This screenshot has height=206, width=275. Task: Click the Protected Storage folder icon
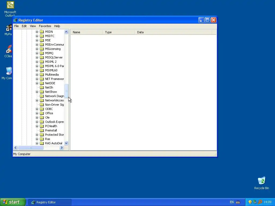42,135
